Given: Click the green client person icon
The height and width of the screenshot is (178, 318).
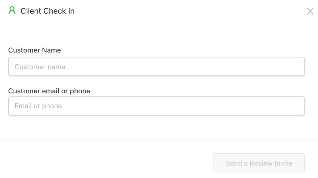Looking at the screenshot, I should pos(12,11).
